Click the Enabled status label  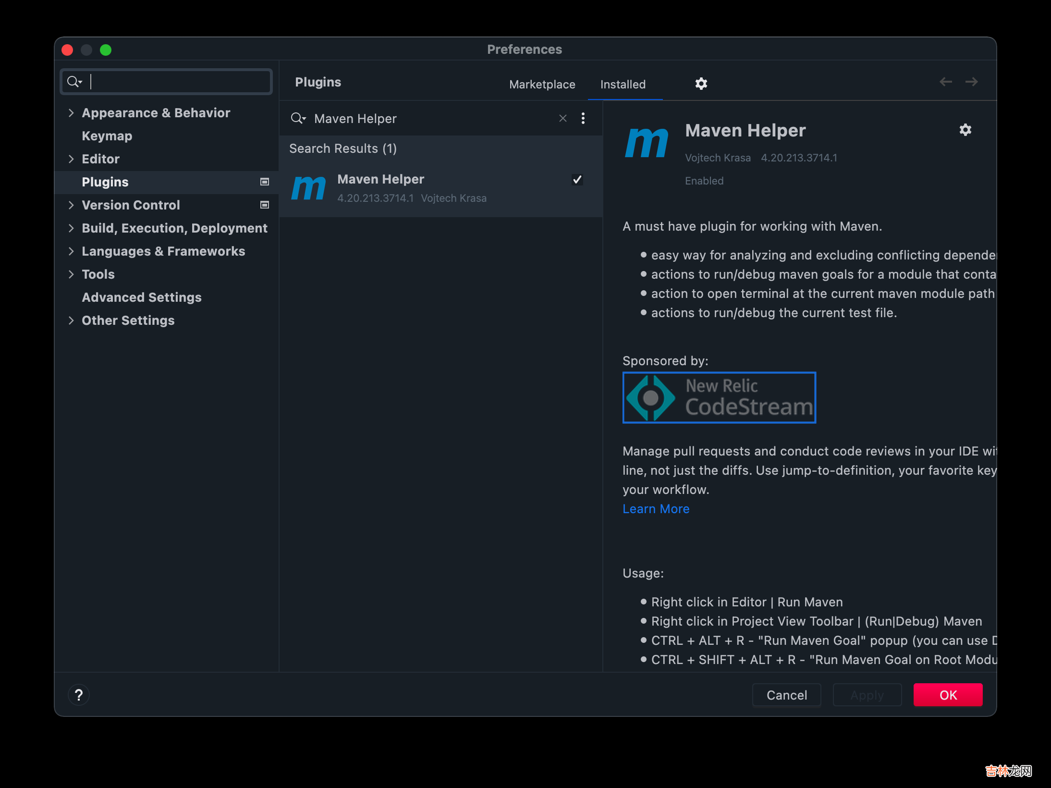tap(704, 181)
